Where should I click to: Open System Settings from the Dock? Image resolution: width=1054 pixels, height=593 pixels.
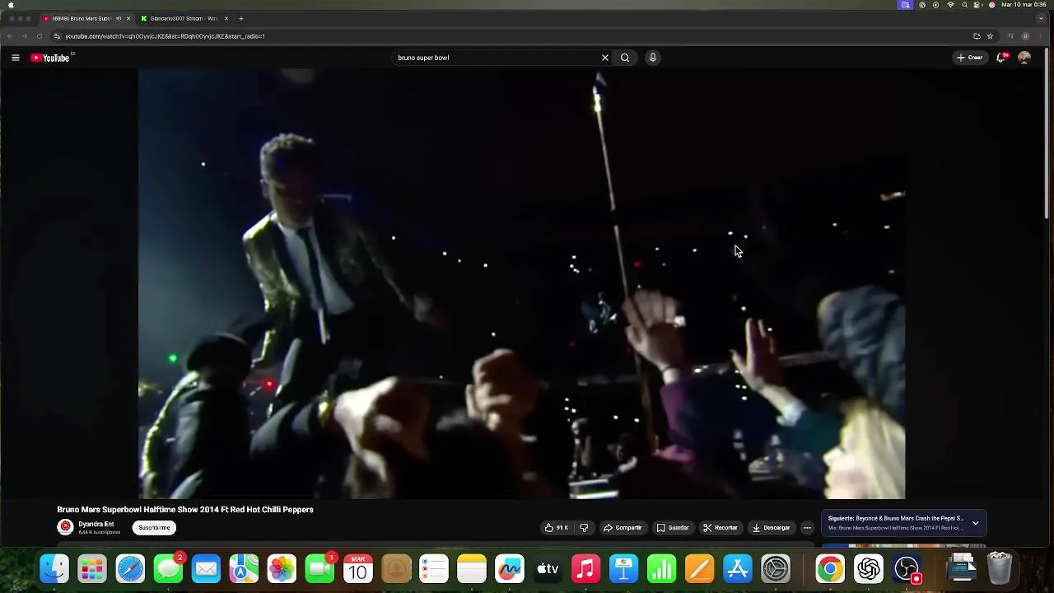click(775, 568)
